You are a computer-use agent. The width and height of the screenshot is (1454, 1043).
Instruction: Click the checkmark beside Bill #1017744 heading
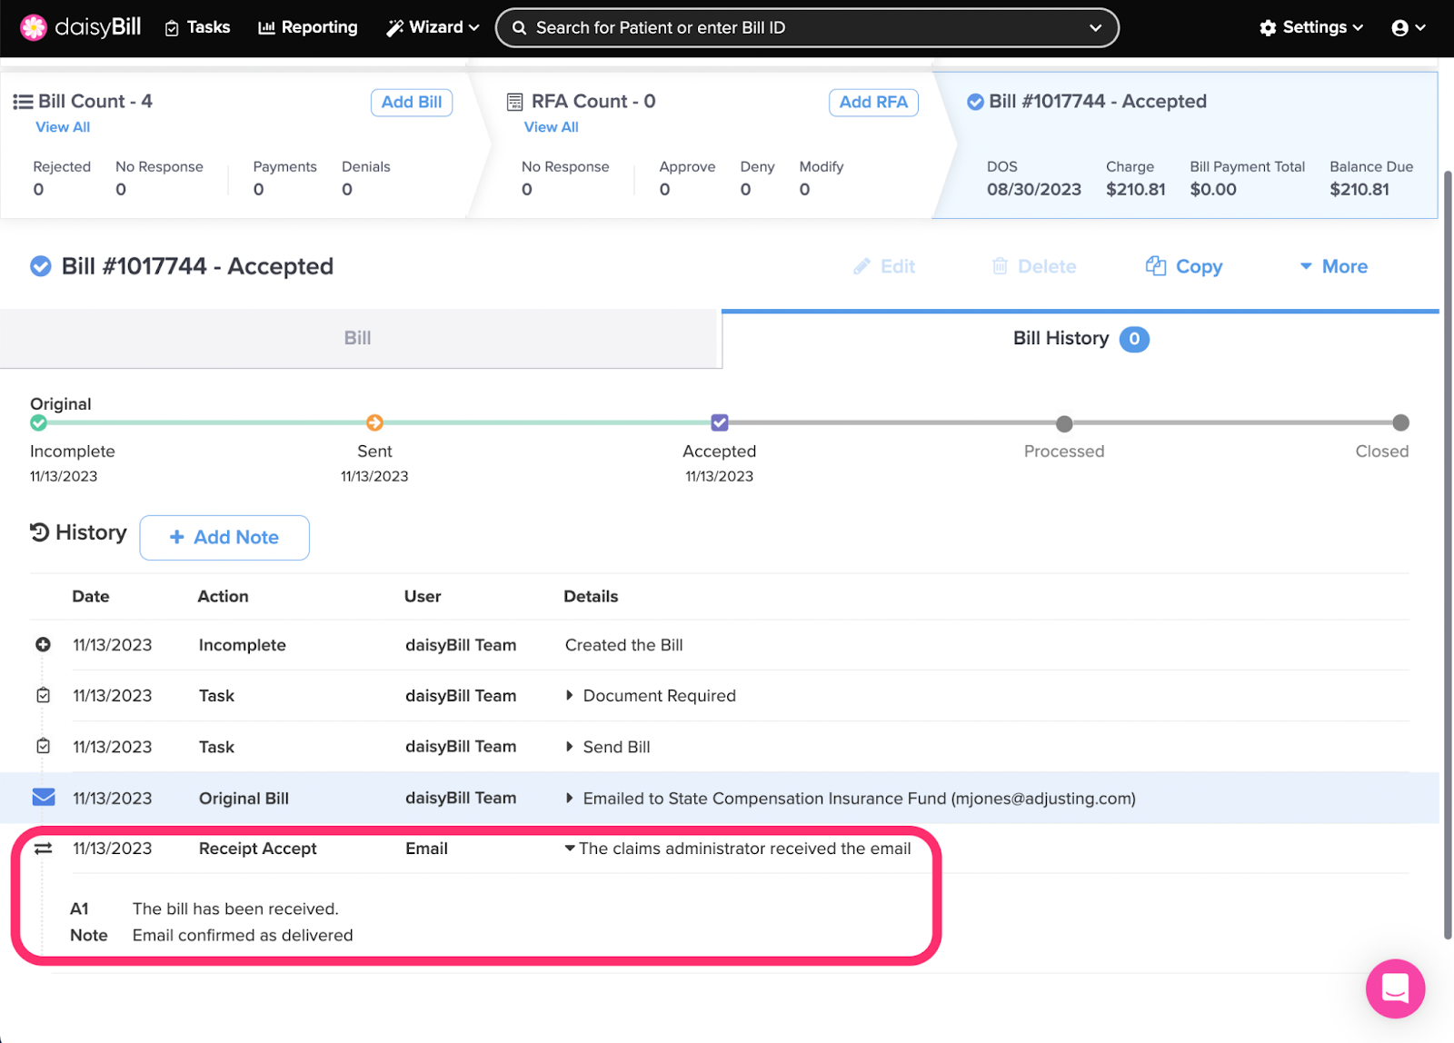41,266
